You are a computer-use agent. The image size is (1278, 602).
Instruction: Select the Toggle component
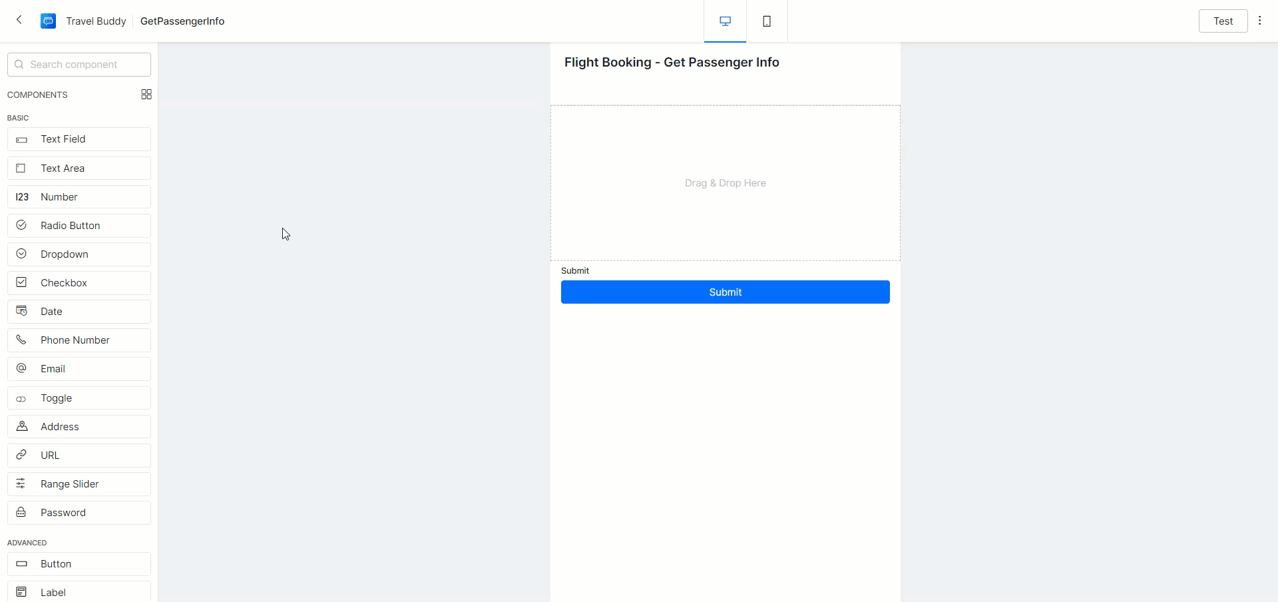79,398
